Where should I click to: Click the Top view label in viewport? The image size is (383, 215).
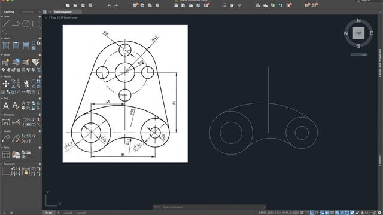53,17
